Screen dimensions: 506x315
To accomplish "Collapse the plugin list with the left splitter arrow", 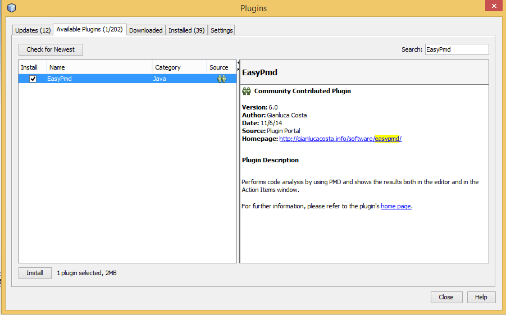I will 238,62.
